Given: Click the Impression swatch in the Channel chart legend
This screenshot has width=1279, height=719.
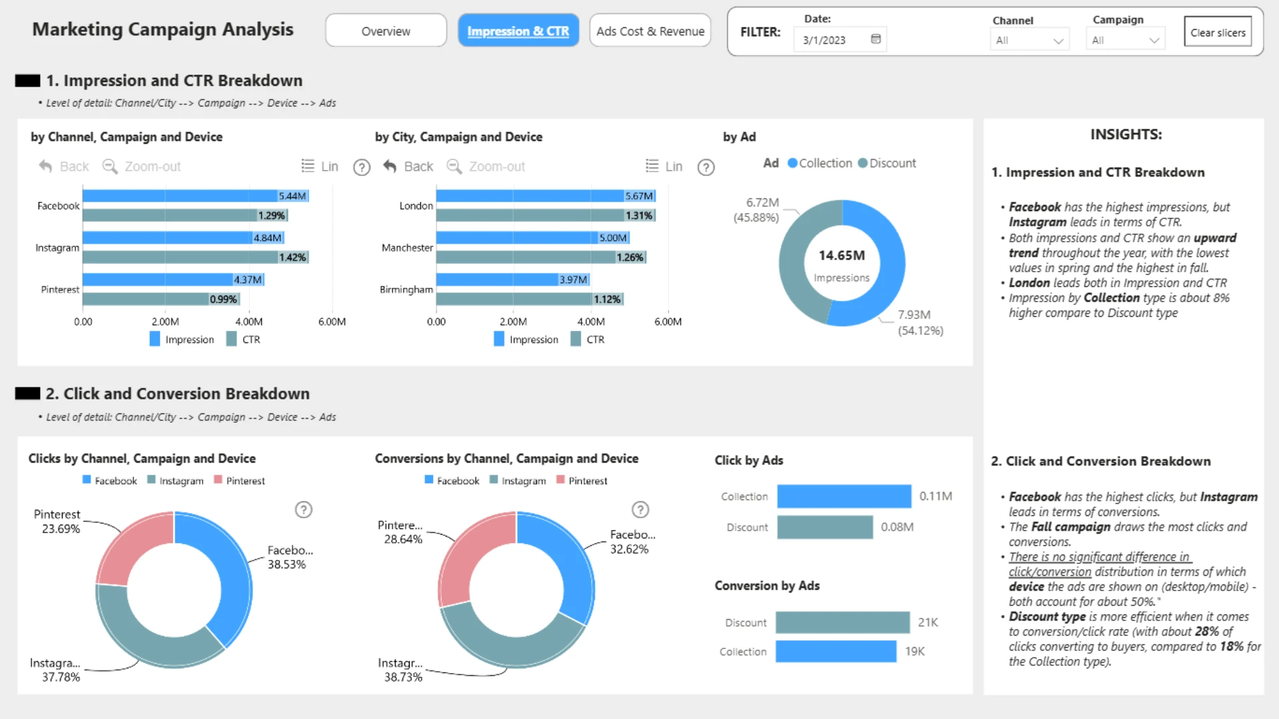Looking at the screenshot, I should click(x=155, y=340).
